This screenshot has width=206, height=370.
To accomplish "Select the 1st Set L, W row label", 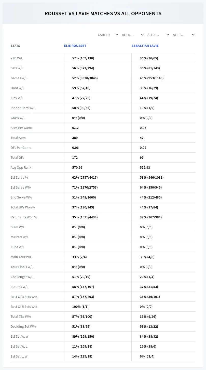I will pos(19,356).
